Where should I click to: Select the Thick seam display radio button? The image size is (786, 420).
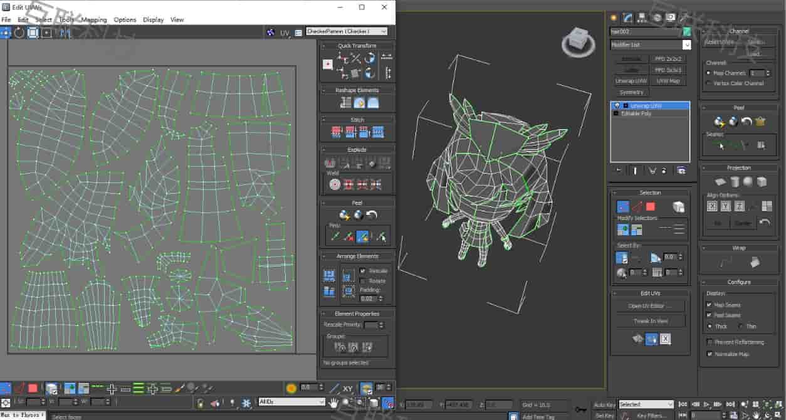pyautogui.click(x=709, y=326)
